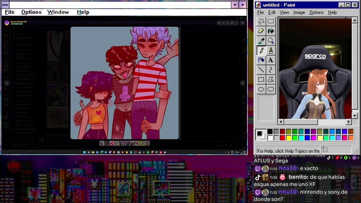Screen dimensions: 361x203
Task: Open File Explorer from the taskbar
Action: (93, 152)
